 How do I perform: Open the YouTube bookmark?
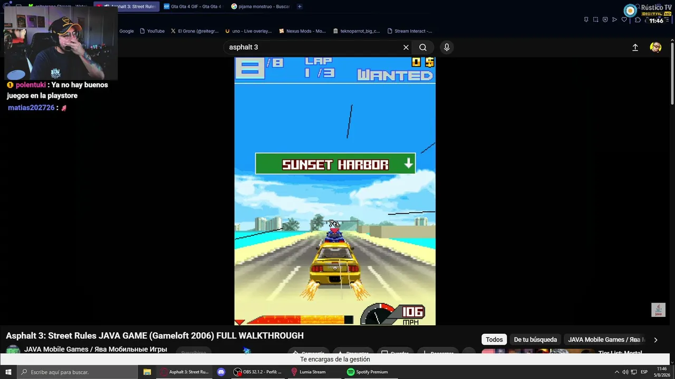[152, 31]
